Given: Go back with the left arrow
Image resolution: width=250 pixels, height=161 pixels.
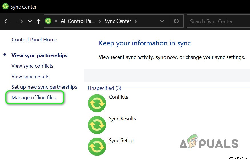Looking at the screenshot, I should (7, 21).
